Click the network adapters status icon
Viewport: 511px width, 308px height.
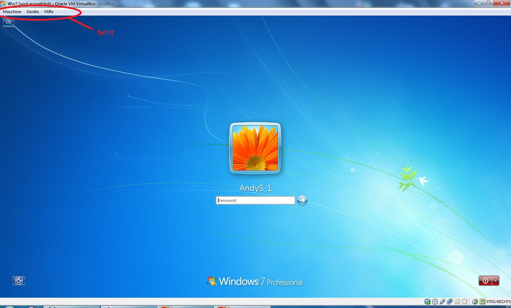[450, 302]
